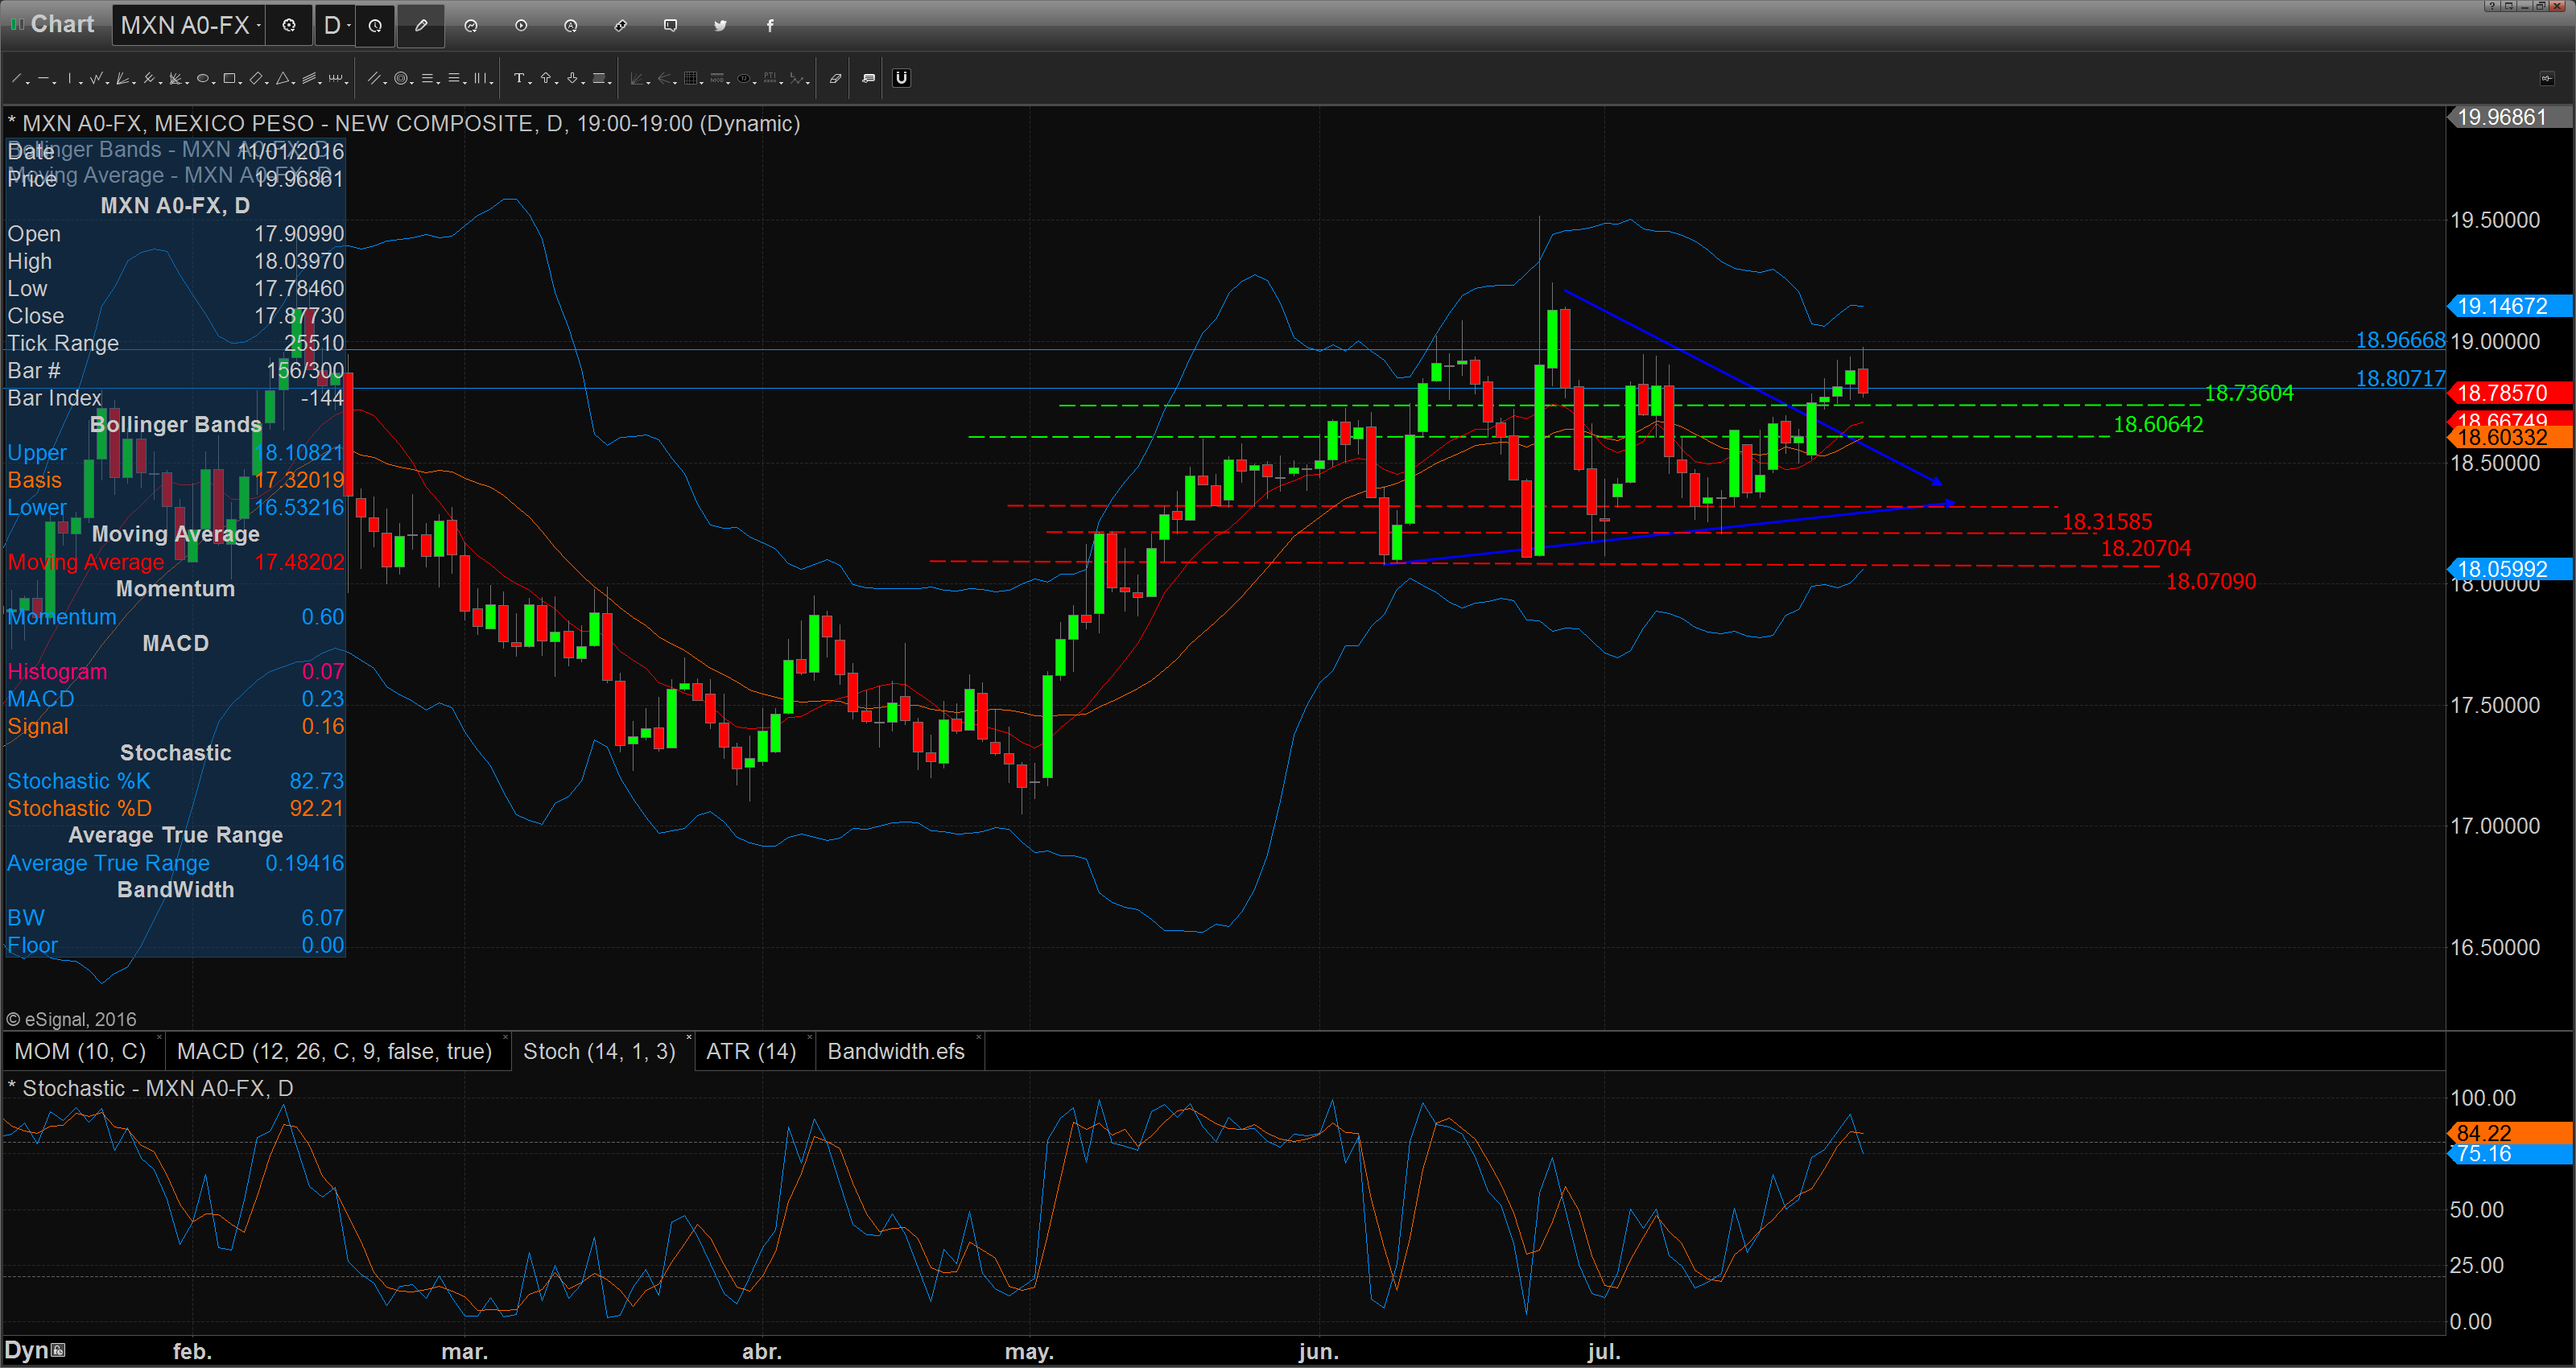Select the Cycle Lines tool
This screenshot has width=2576, height=1368.
tap(336, 78)
